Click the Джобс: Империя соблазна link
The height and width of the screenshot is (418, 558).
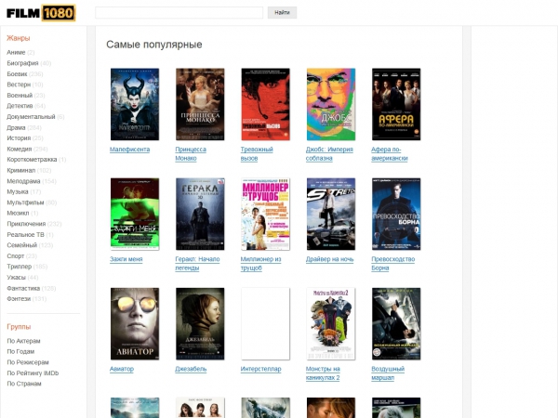pyautogui.click(x=329, y=153)
